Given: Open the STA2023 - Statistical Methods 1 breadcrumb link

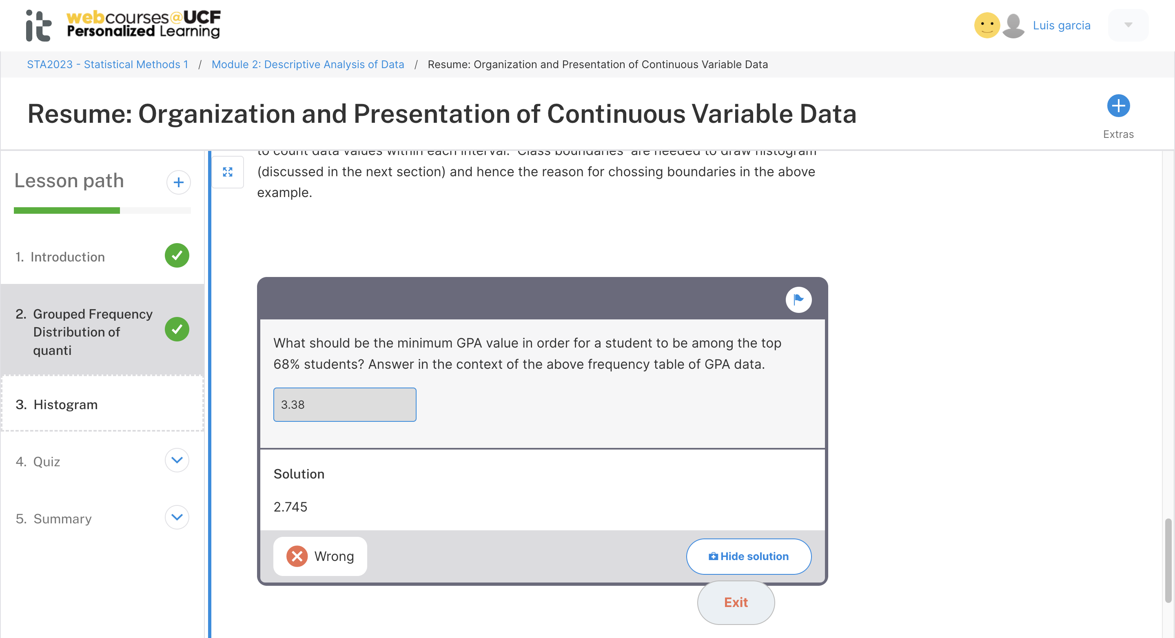Looking at the screenshot, I should [x=108, y=64].
